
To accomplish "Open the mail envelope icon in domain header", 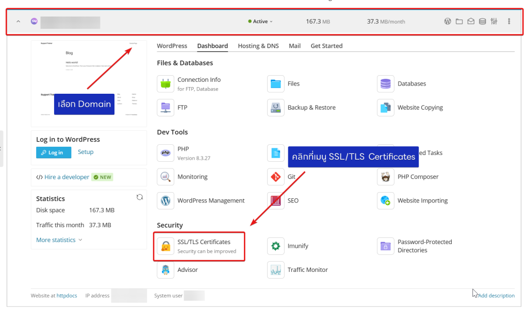I will coord(471,22).
